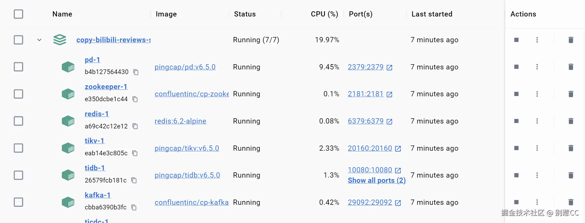Viewport: 585px width, 223px height.
Task: Stop the pd-1 container
Action: [x=516, y=67]
